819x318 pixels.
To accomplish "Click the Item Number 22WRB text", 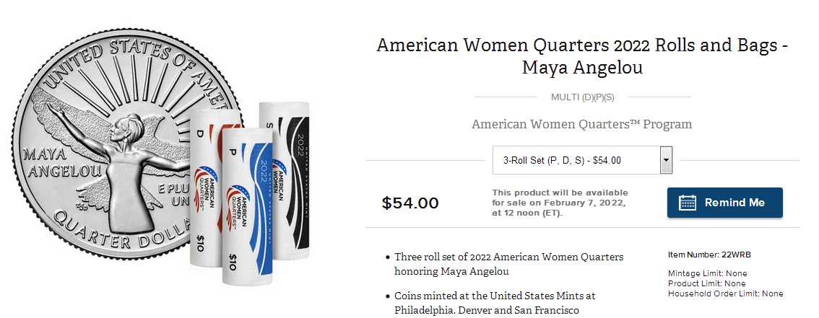I will coord(704,255).
